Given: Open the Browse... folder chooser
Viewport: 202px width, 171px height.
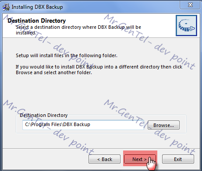Looking at the screenshot, I should [163, 125].
